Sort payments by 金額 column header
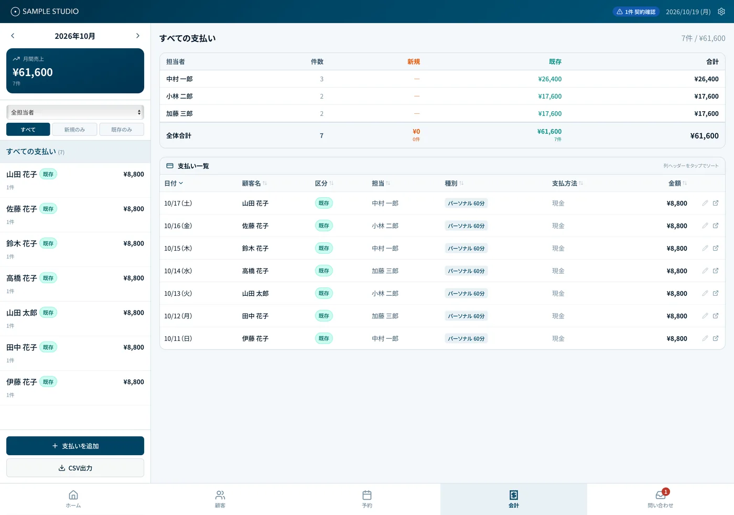Viewport: 734px width, 515px height. coord(678,183)
